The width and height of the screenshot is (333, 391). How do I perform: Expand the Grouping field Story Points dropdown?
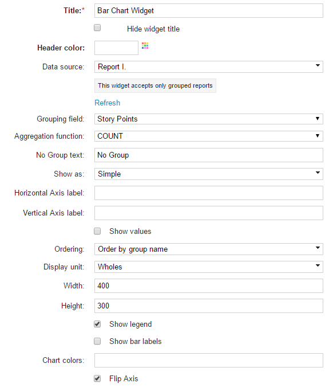[x=209, y=119]
